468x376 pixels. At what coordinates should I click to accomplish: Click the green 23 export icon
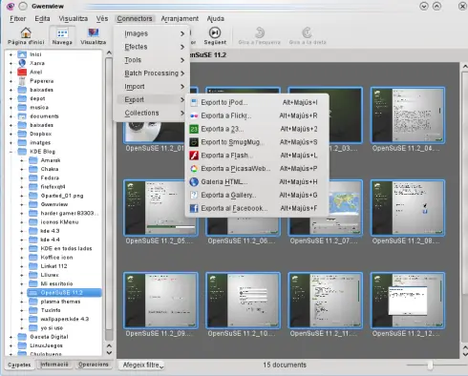point(194,129)
